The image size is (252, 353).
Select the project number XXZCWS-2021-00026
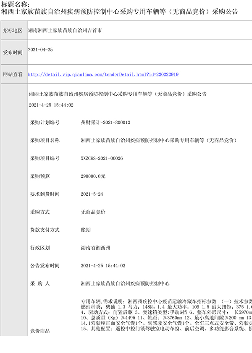pyautogui.click(x=102, y=158)
